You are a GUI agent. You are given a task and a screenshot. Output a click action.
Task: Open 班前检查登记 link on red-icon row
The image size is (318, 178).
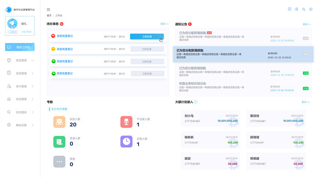pos(65,36)
